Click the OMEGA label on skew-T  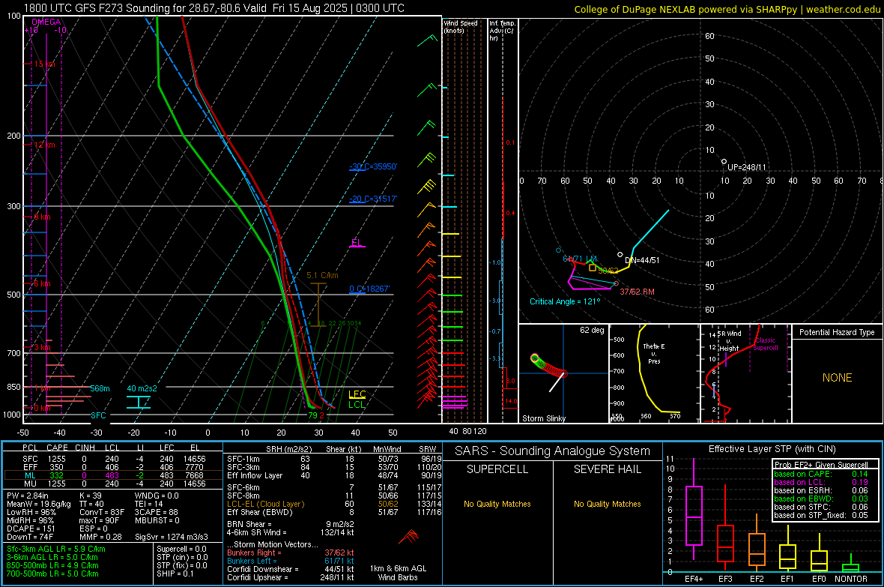coord(46,22)
